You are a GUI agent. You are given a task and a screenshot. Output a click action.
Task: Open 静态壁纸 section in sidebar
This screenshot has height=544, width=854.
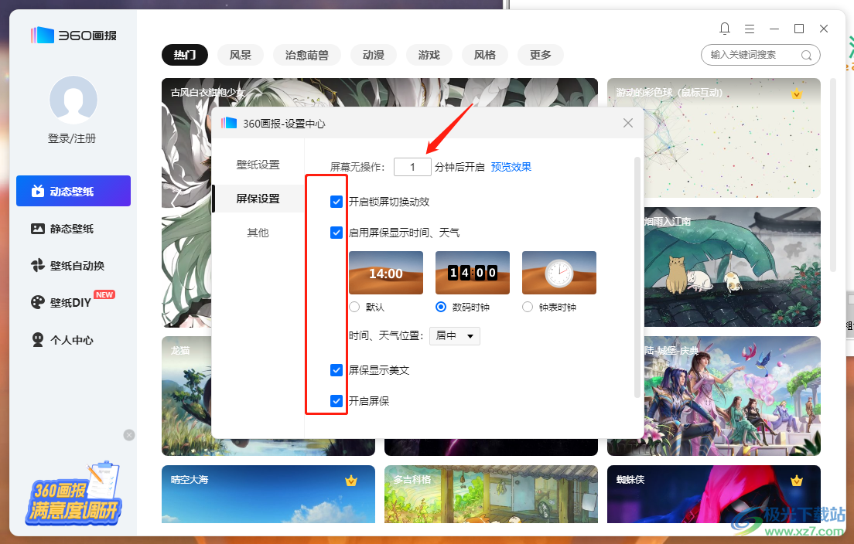(x=73, y=229)
